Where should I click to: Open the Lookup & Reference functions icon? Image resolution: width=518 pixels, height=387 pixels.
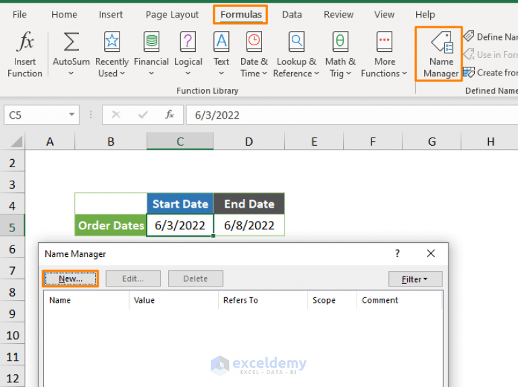(296, 42)
